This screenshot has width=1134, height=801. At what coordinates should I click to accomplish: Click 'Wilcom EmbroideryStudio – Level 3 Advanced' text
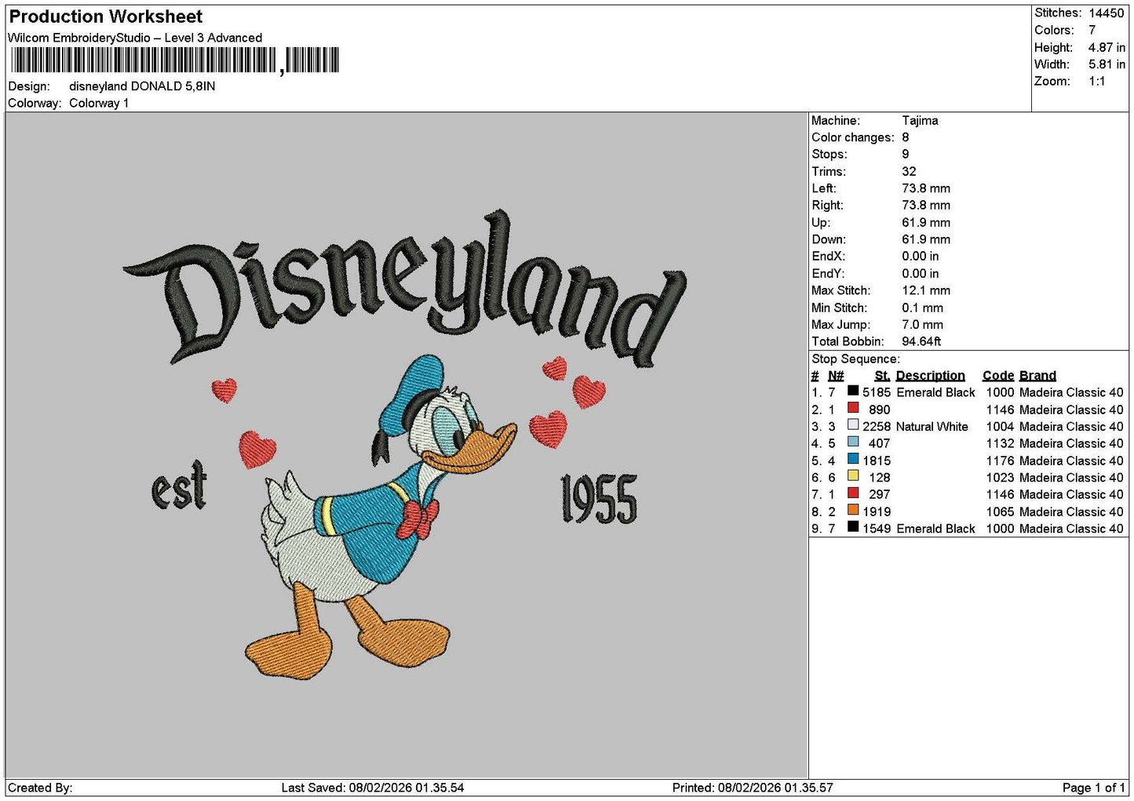point(135,38)
